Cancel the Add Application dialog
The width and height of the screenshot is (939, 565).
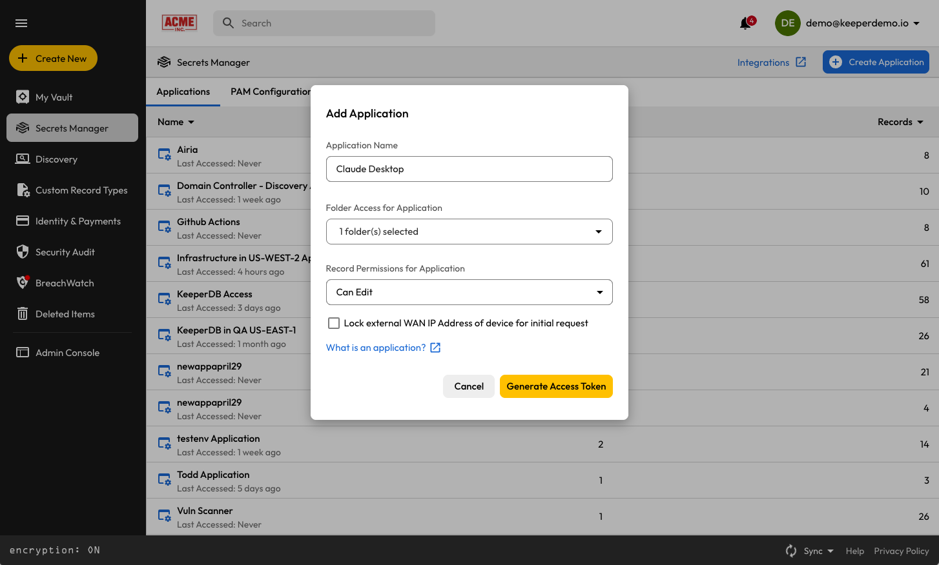[x=468, y=386]
